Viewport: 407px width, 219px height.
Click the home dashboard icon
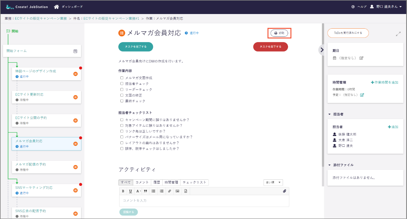point(56,7)
